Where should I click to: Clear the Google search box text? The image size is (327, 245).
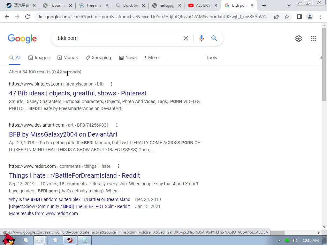186,38
